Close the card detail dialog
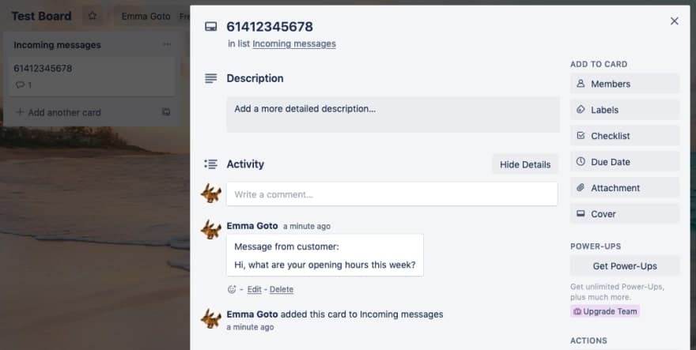This screenshot has height=350, width=696. pyautogui.click(x=674, y=21)
